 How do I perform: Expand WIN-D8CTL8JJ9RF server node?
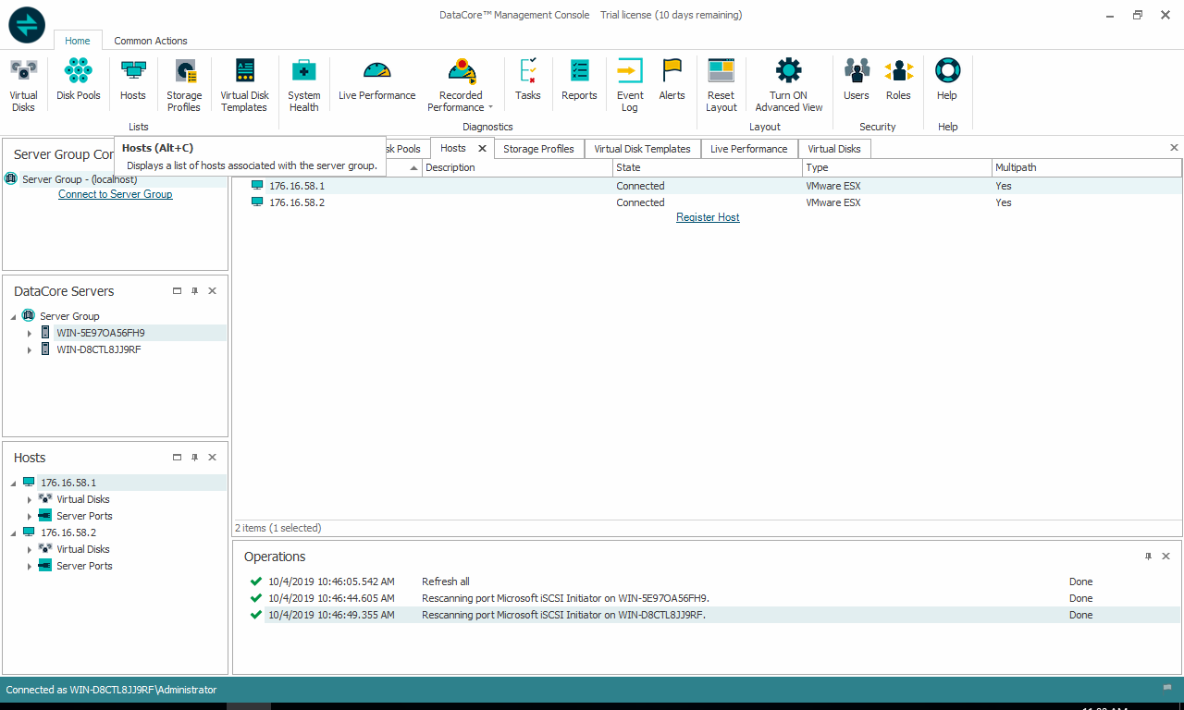point(30,349)
